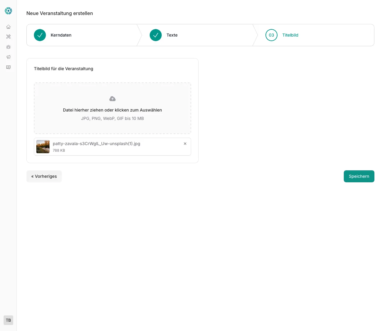Open the monitor icon in the sidebar
The height and width of the screenshot is (331, 384).
pyautogui.click(x=8, y=67)
